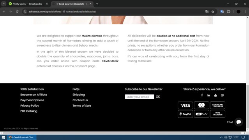The image size is (249, 140).
Task: Open the Chrome profile avatar
Action: pyautogui.click(x=238, y=12)
